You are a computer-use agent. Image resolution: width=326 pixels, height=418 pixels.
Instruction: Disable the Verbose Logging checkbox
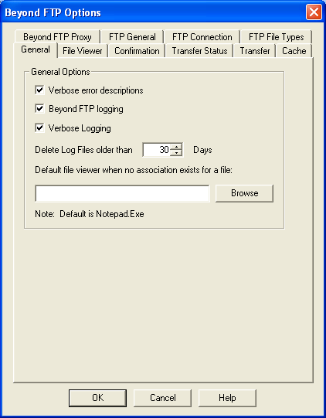click(x=39, y=128)
